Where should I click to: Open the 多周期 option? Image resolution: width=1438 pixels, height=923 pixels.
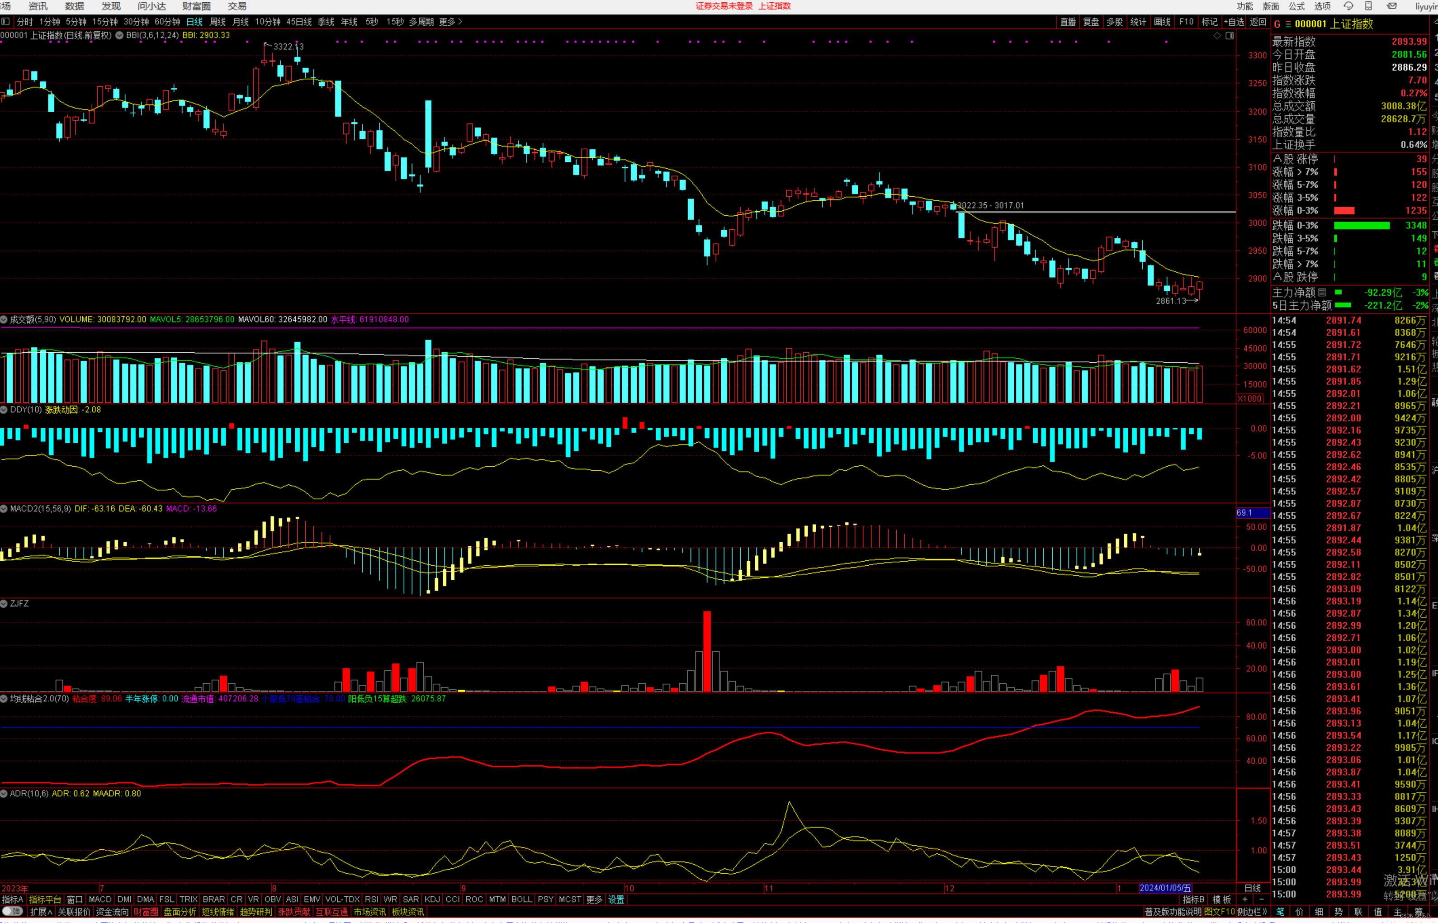(x=421, y=22)
